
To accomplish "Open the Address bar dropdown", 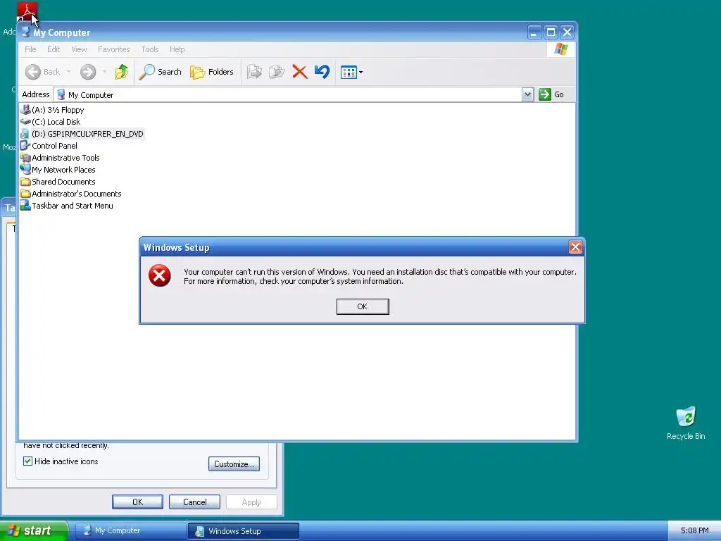I will [528, 94].
